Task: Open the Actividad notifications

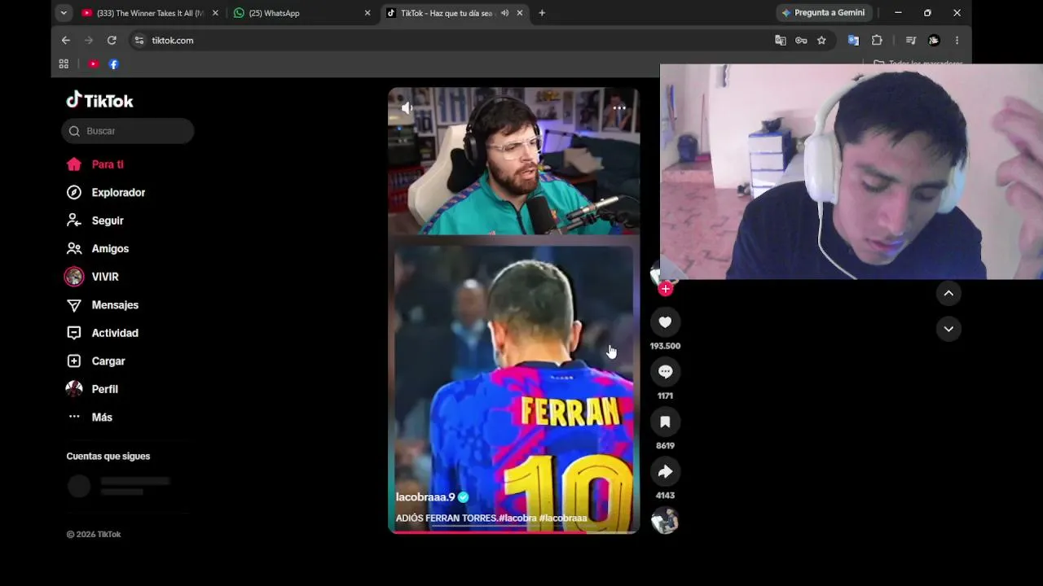Action: (103, 333)
